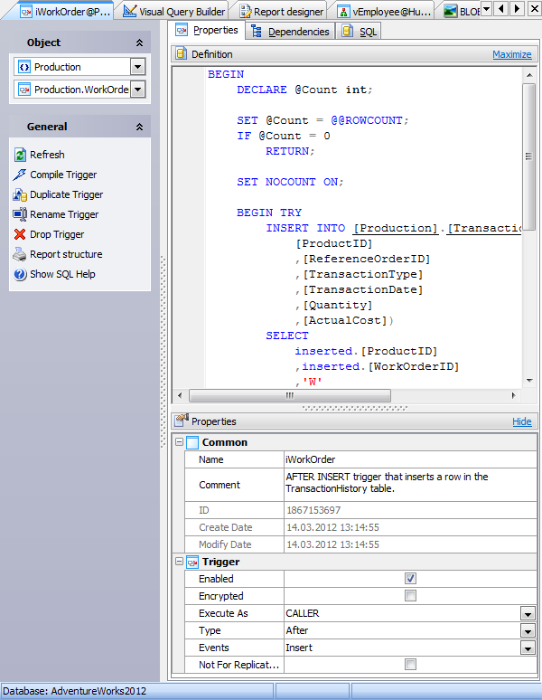This screenshot has width=542, height=700.
Task: Switch to the Dependencies tab
Action: (x=291, y=32)
